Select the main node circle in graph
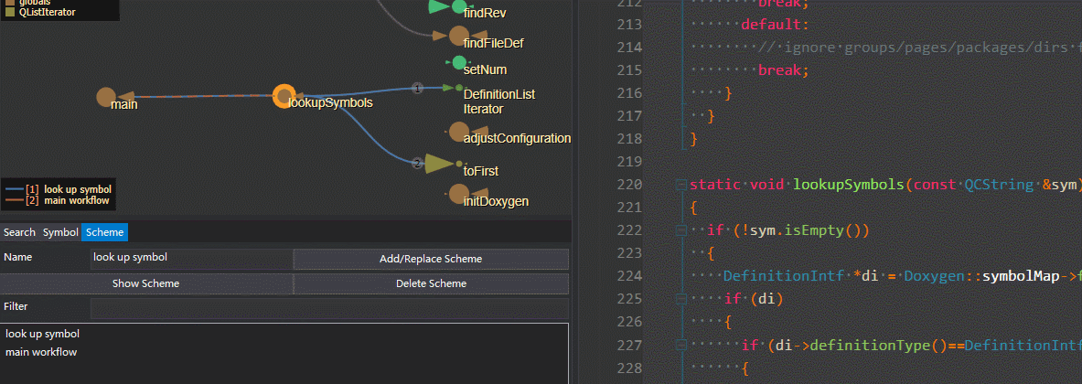 (x=105, y=97)
